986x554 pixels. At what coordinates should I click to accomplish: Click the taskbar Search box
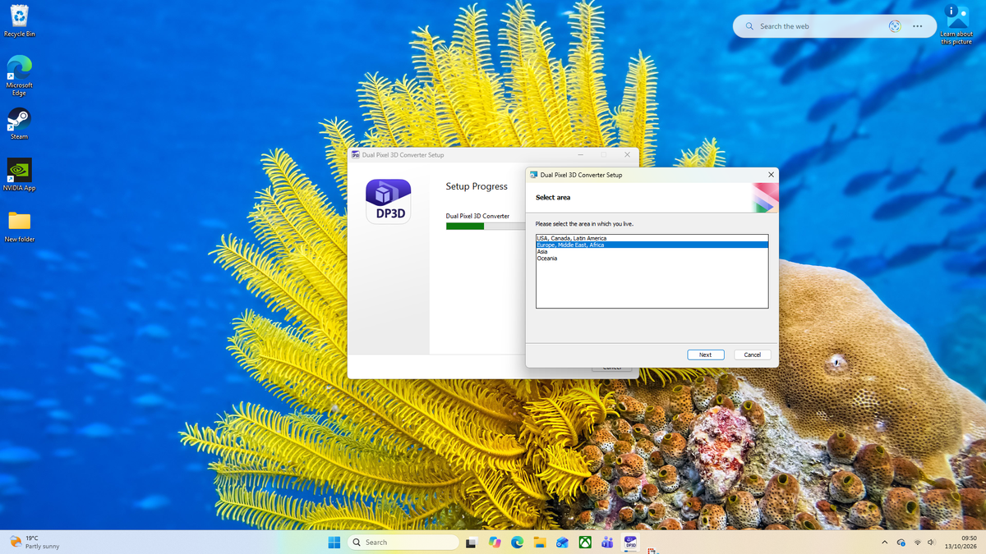(x=403, y=543)
